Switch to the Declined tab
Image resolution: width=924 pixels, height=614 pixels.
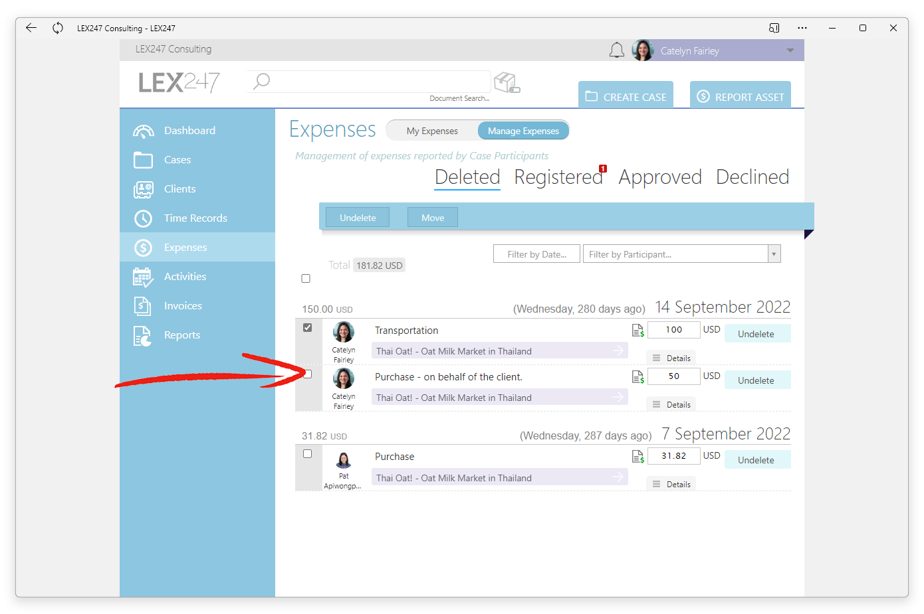(752, 177)
